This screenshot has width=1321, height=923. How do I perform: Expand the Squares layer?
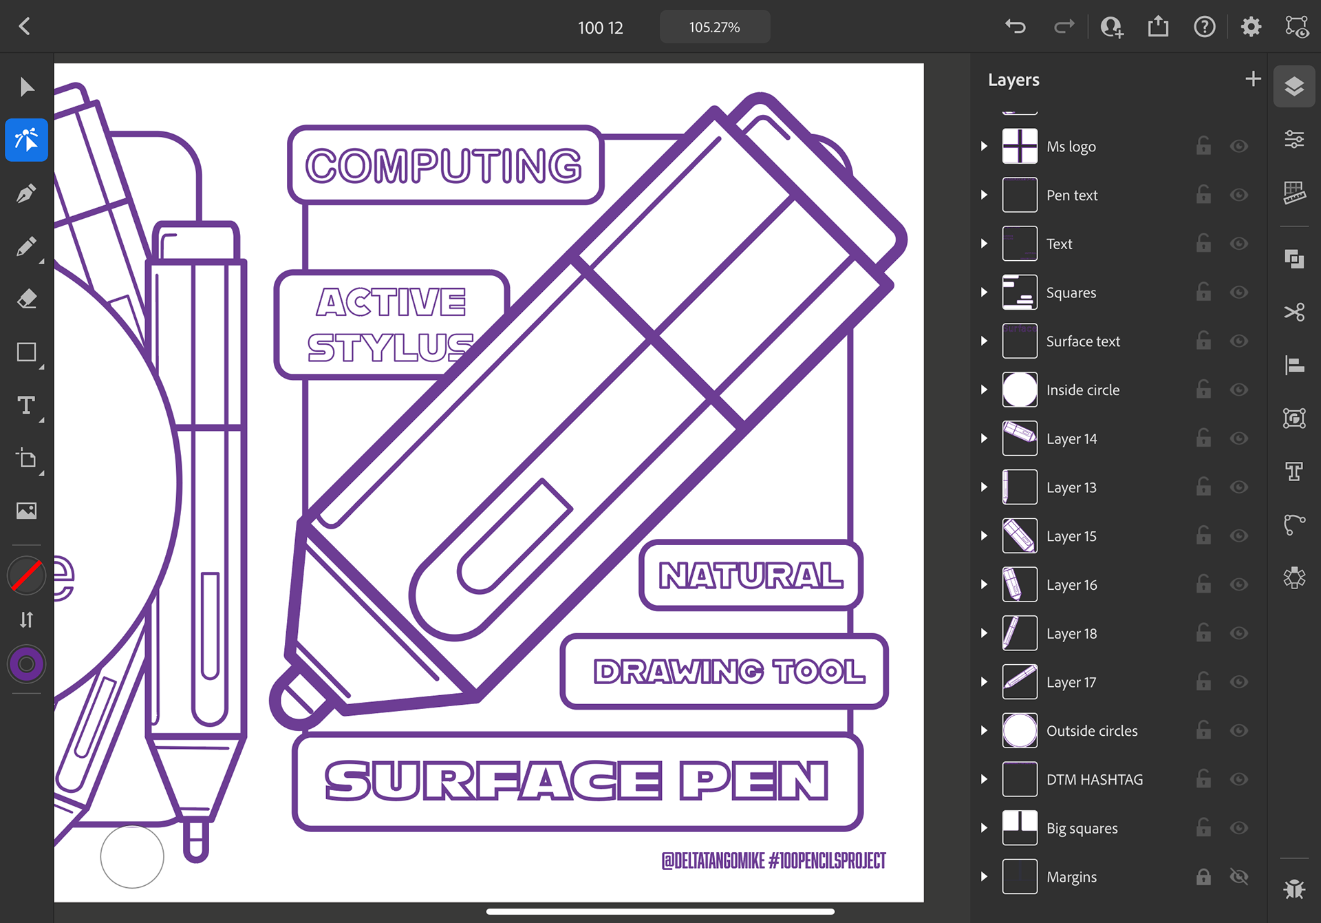click(x=984, y=293)
